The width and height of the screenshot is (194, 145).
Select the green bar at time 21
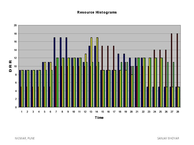139,82
